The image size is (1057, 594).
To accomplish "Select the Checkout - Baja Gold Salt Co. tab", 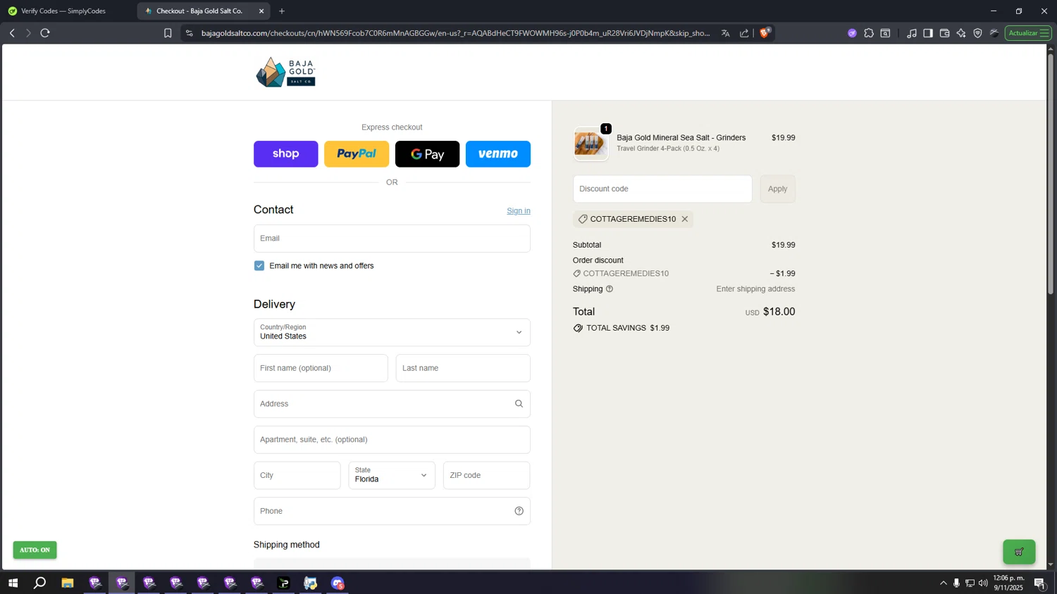I will (199, 11).
